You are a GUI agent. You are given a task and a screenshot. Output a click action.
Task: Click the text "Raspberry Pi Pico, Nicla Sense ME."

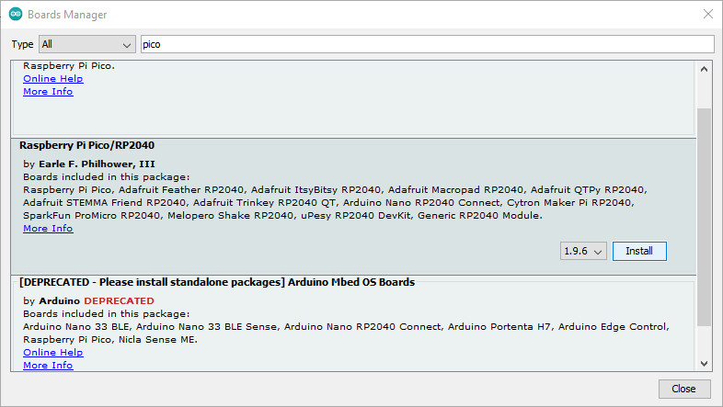click(x=110, y=339)
